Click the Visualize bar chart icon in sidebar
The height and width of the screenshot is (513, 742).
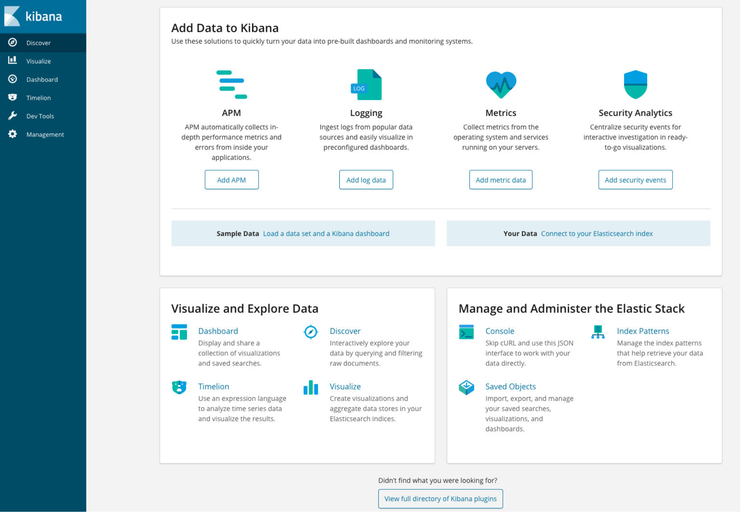pyautogui.click(x=13, y=60)
